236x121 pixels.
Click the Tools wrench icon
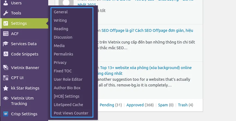coord(5,13)
